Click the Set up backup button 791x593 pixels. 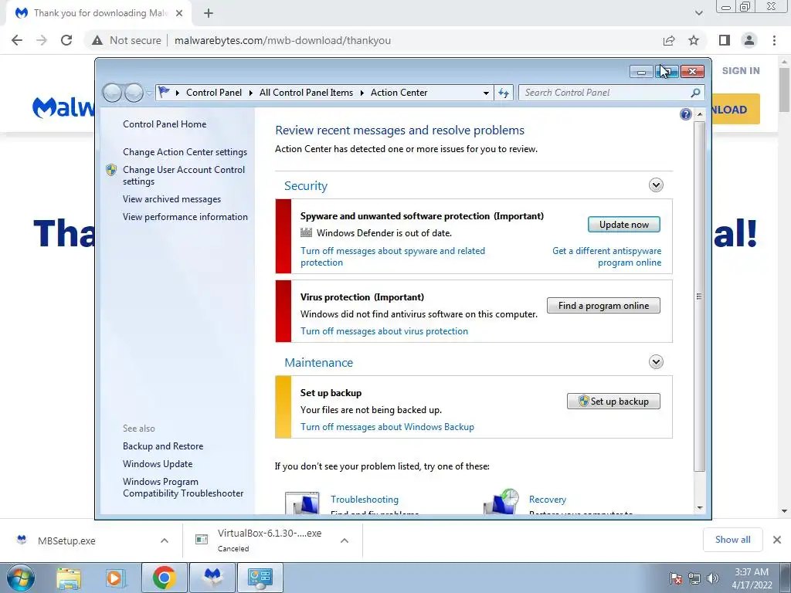613,402
